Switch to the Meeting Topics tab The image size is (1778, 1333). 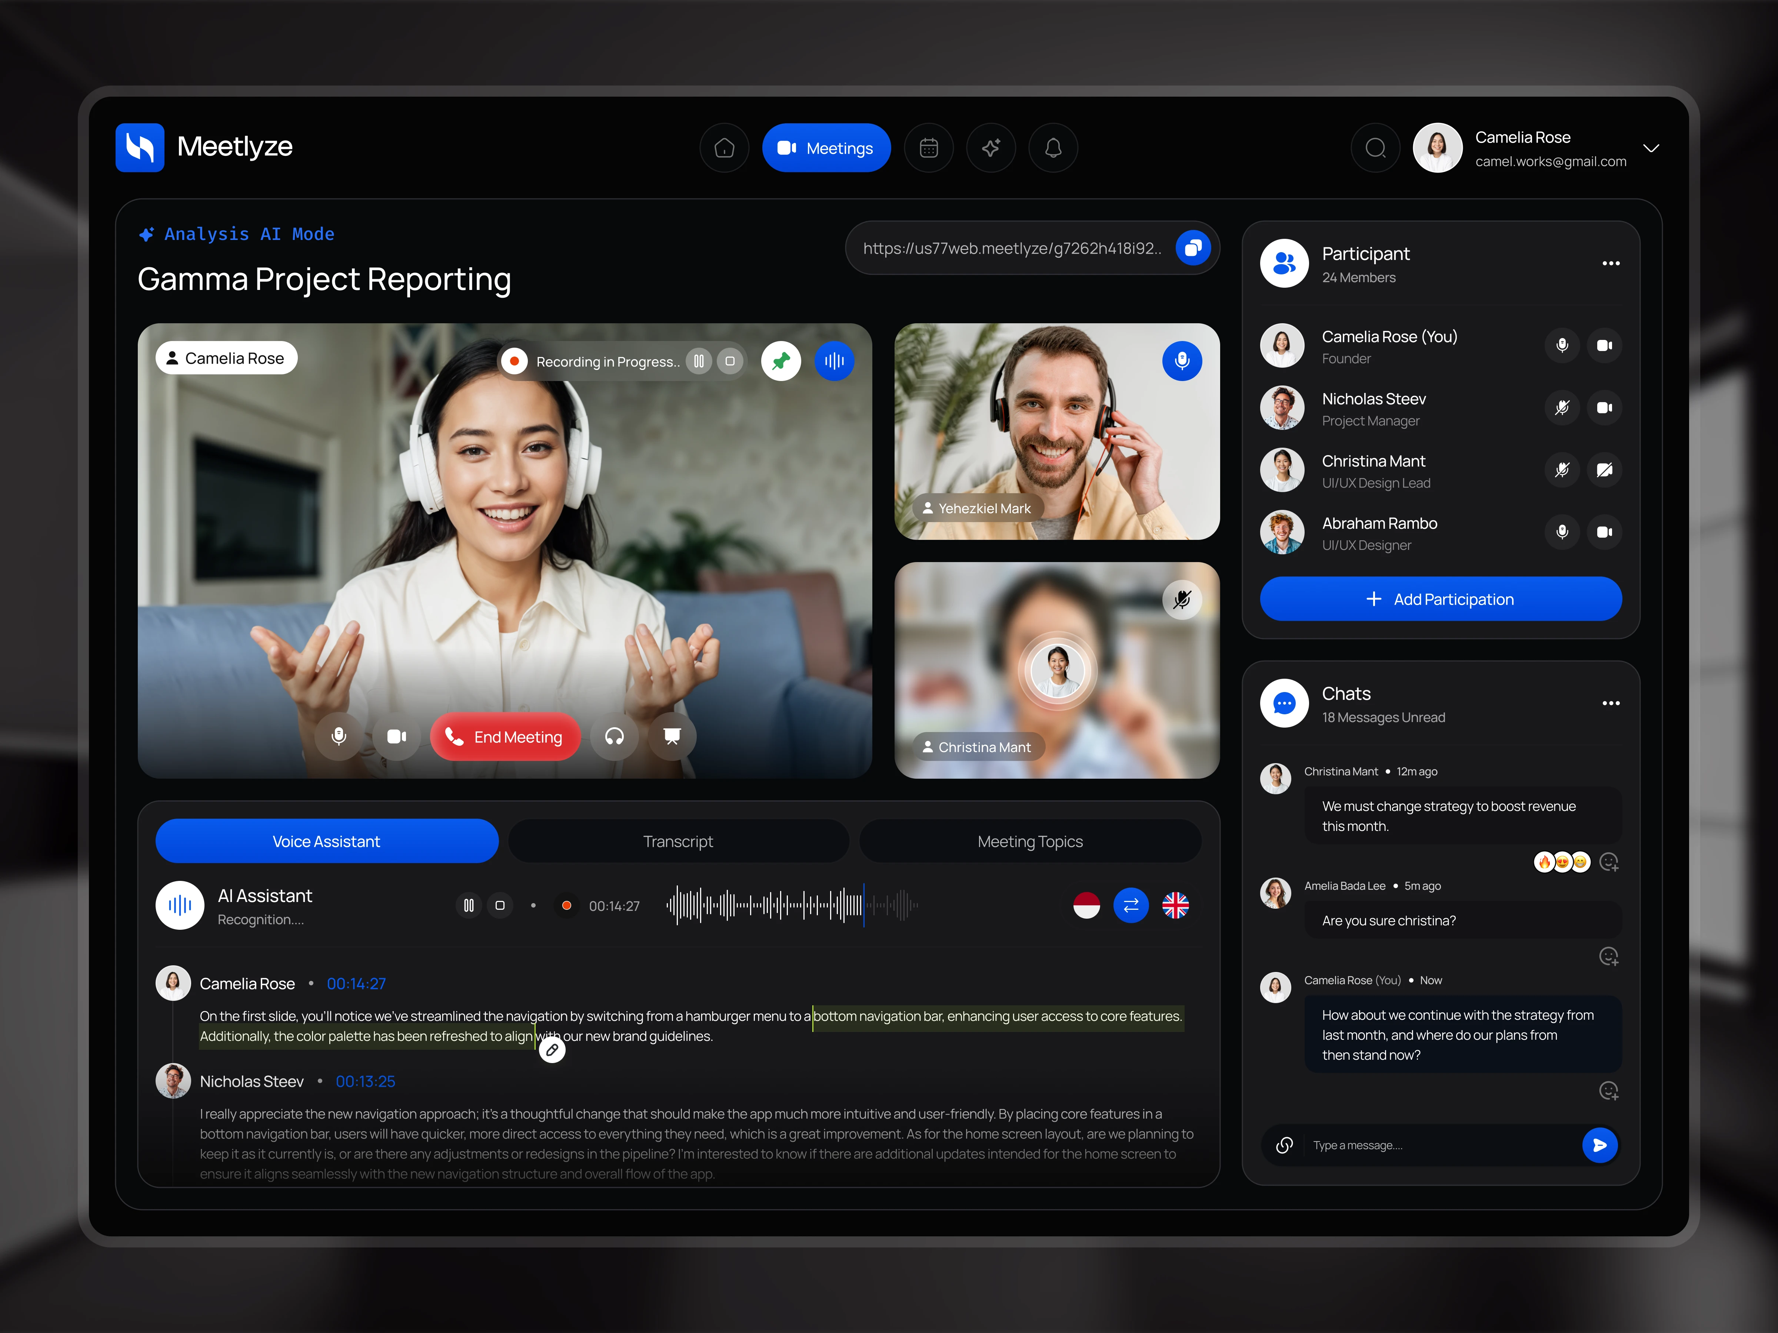(1030, 841)
